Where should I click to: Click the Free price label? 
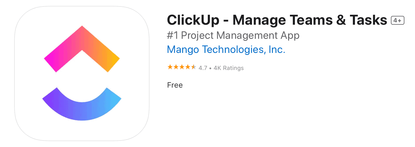(175, 85)
